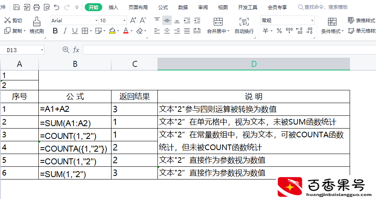
Task: Open Print Preview from quick access bar
Action: (47, 7)
